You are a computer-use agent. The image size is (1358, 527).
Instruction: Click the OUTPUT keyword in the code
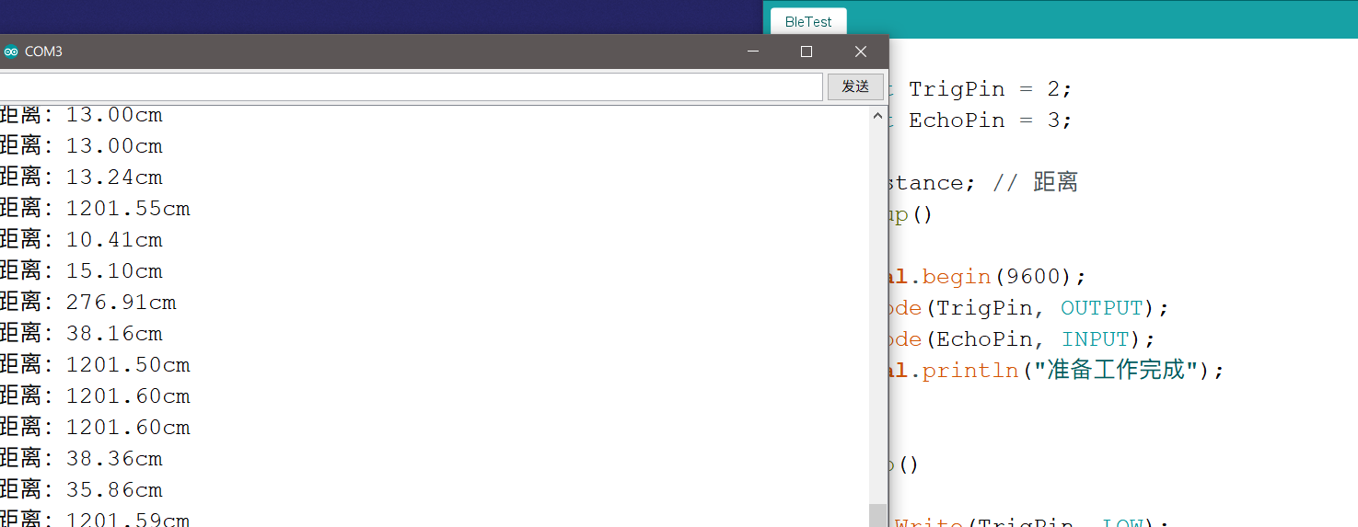coord(1101,308)
